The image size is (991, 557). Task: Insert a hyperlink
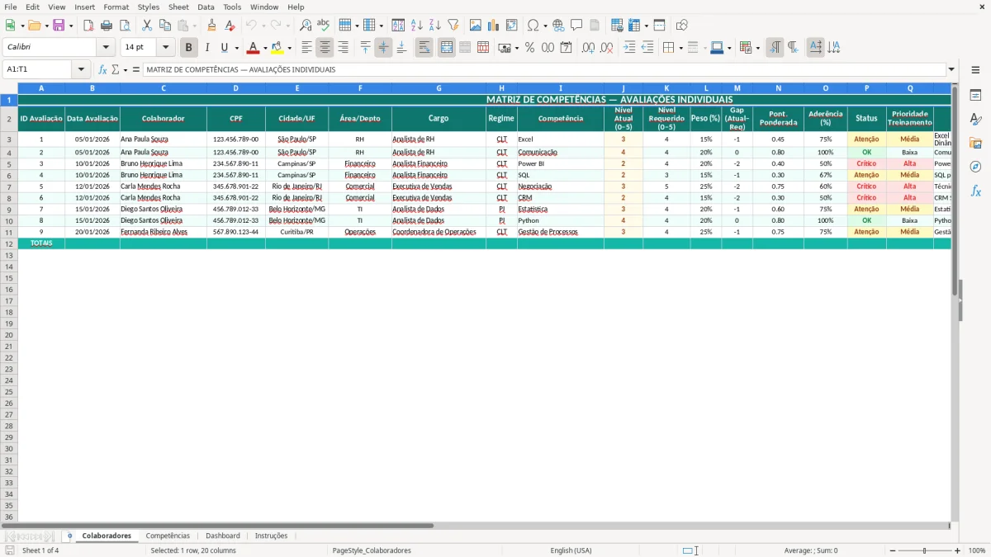(x=558, y=25)
